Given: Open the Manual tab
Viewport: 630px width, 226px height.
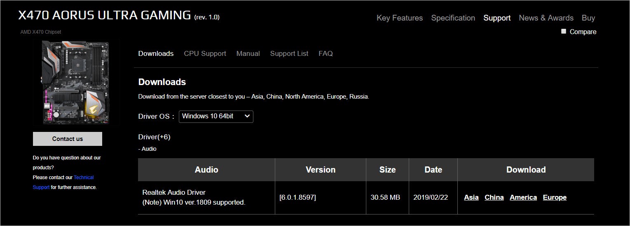Looking at the screenshot, I should click(x=248, y=53).
